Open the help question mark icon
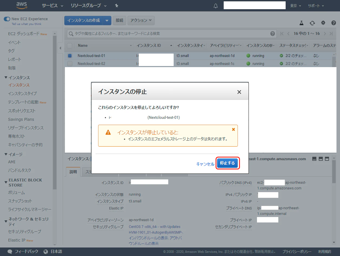This screenshot has height=256, width=340. [x=334, y=23]
